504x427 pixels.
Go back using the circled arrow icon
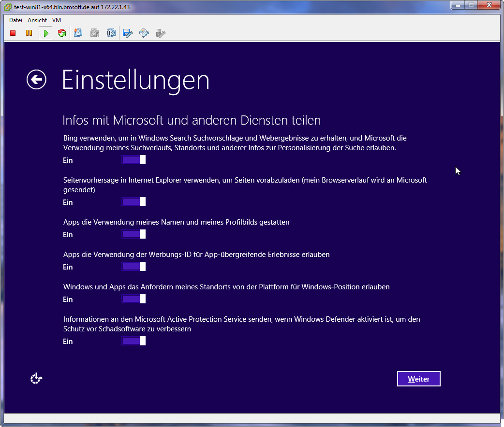pos(36,80)
